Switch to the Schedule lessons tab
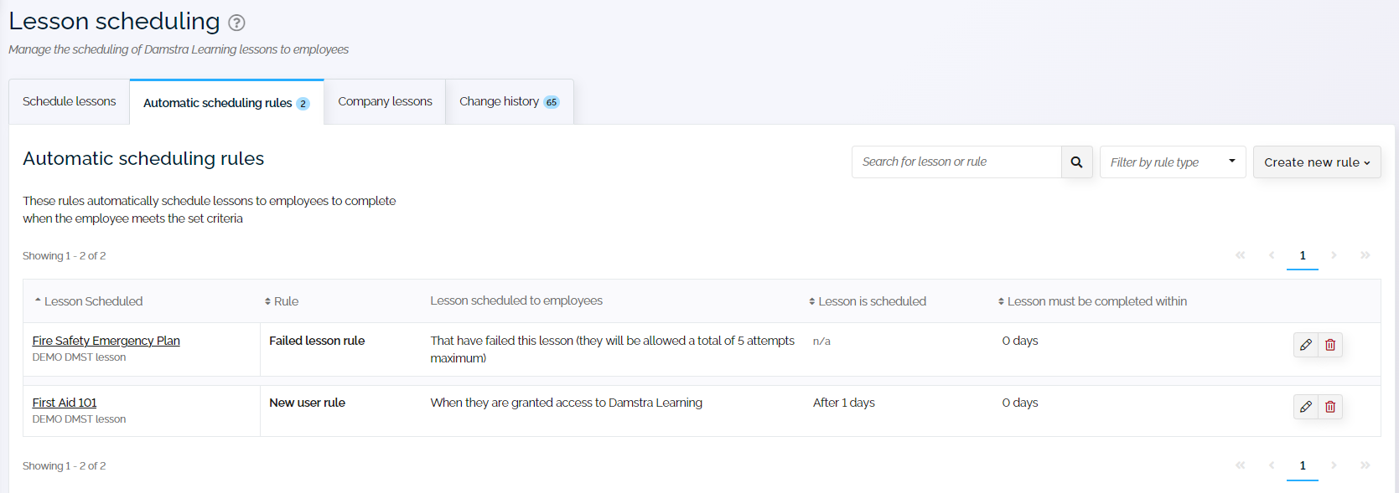The height and width of the screenshot is (493, 1399). (68, 100)
